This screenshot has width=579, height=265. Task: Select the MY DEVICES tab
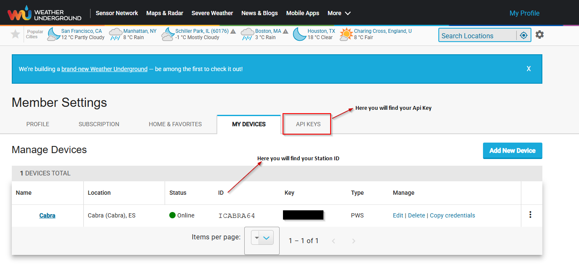pyautogui.click(x=249, y=124)
